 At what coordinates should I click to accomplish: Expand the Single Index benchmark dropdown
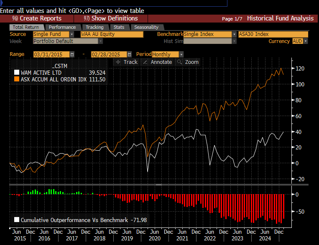[x=235, y=34]
